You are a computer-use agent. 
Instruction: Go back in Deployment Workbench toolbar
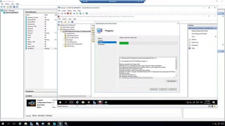click(59, 22)
